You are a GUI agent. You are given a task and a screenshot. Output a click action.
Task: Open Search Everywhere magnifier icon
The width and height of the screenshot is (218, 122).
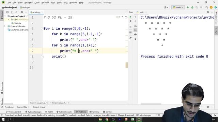pos(207,7)
